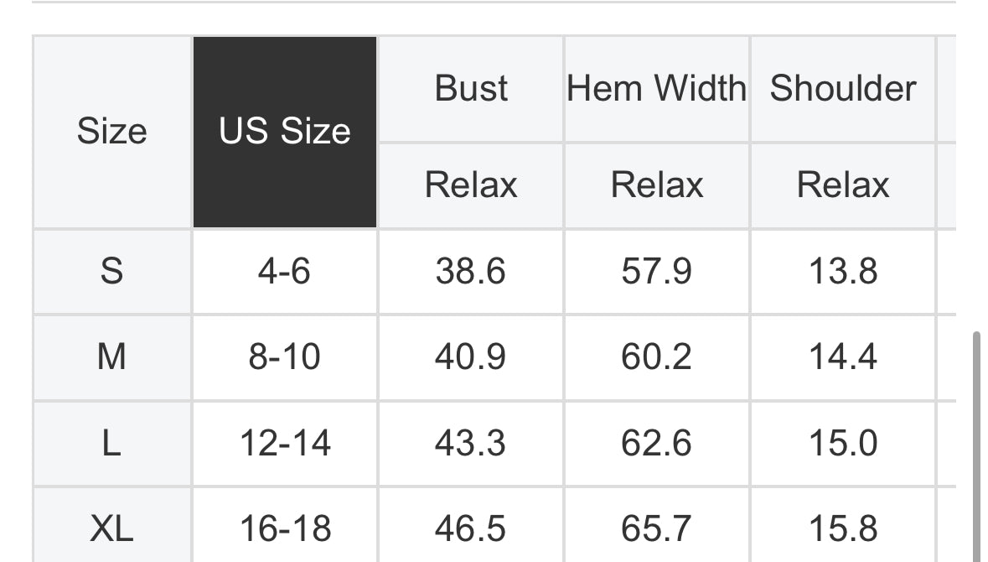Click the Hem Width column header

(656, 88)
